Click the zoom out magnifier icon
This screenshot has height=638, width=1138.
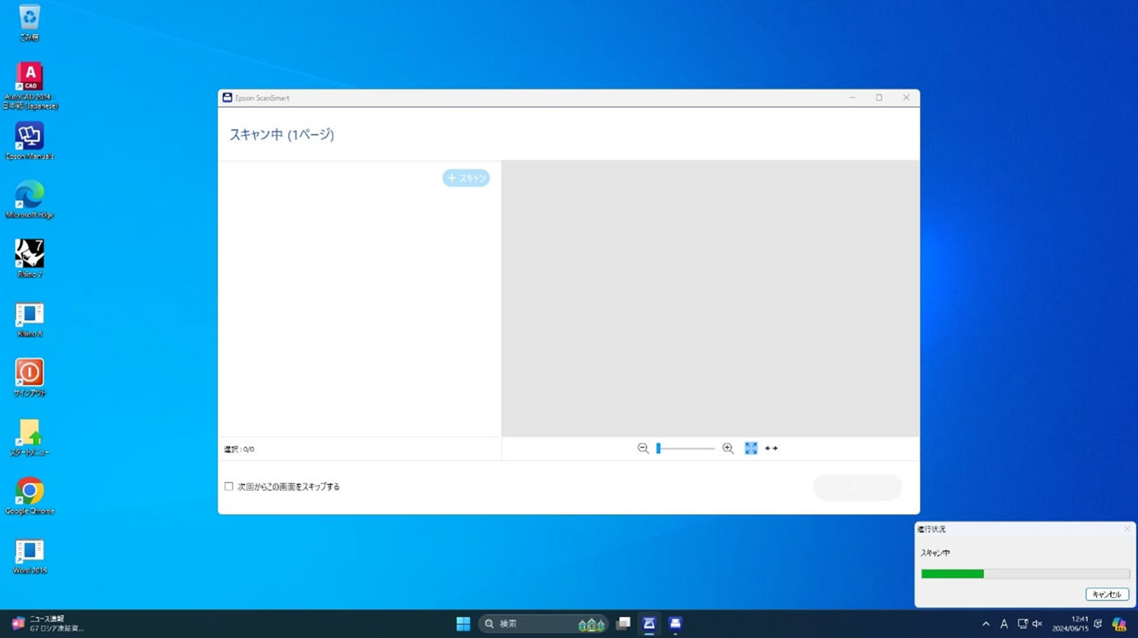pyautogui.click(x=643, y=449)
